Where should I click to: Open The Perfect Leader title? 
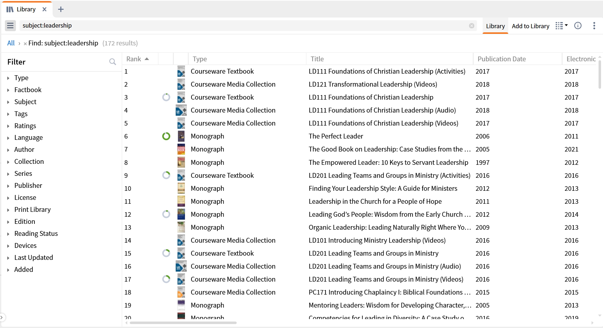(336, 136)
